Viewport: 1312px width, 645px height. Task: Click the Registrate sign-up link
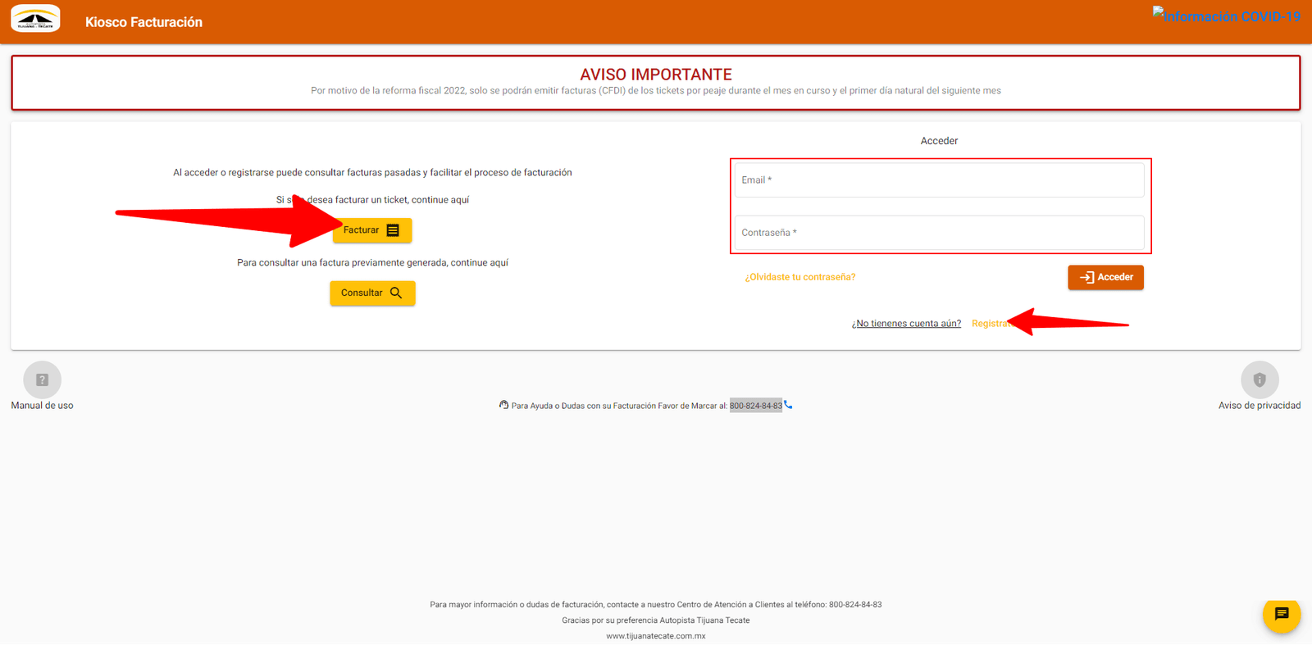(x=992, y=324)
